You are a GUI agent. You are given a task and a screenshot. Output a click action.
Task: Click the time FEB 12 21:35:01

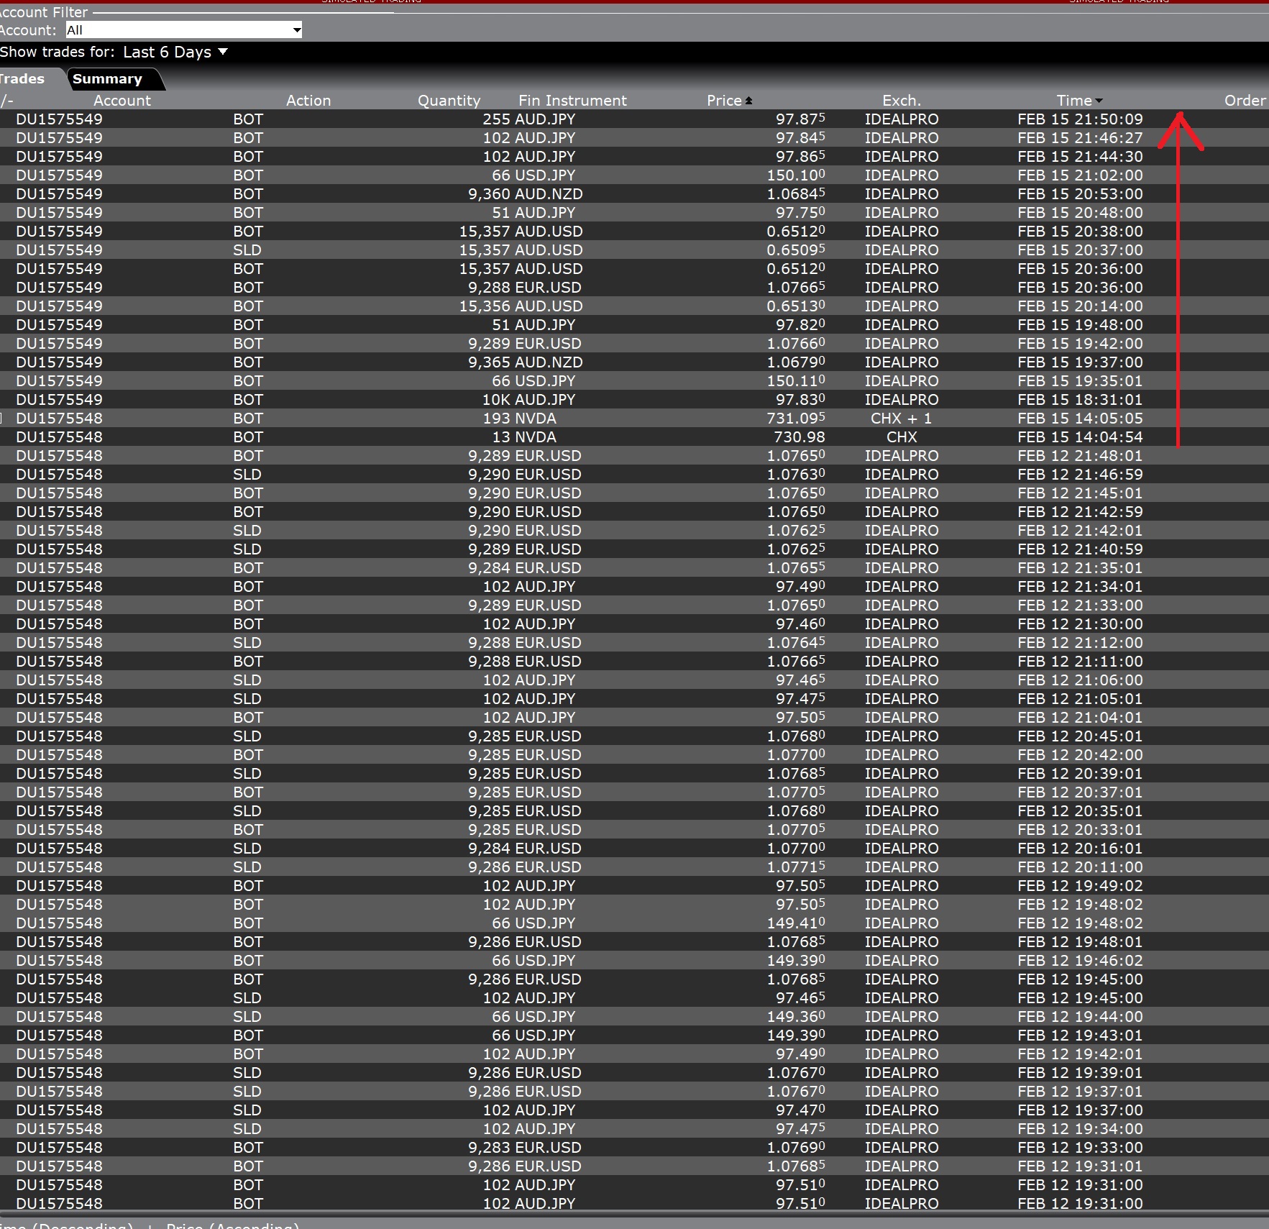click(1080, 568)
